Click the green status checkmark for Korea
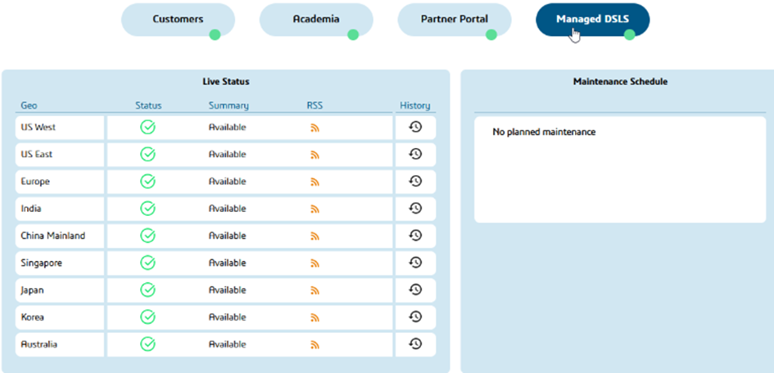This screenshot has width=774, height=373. [x=147, y=317]
